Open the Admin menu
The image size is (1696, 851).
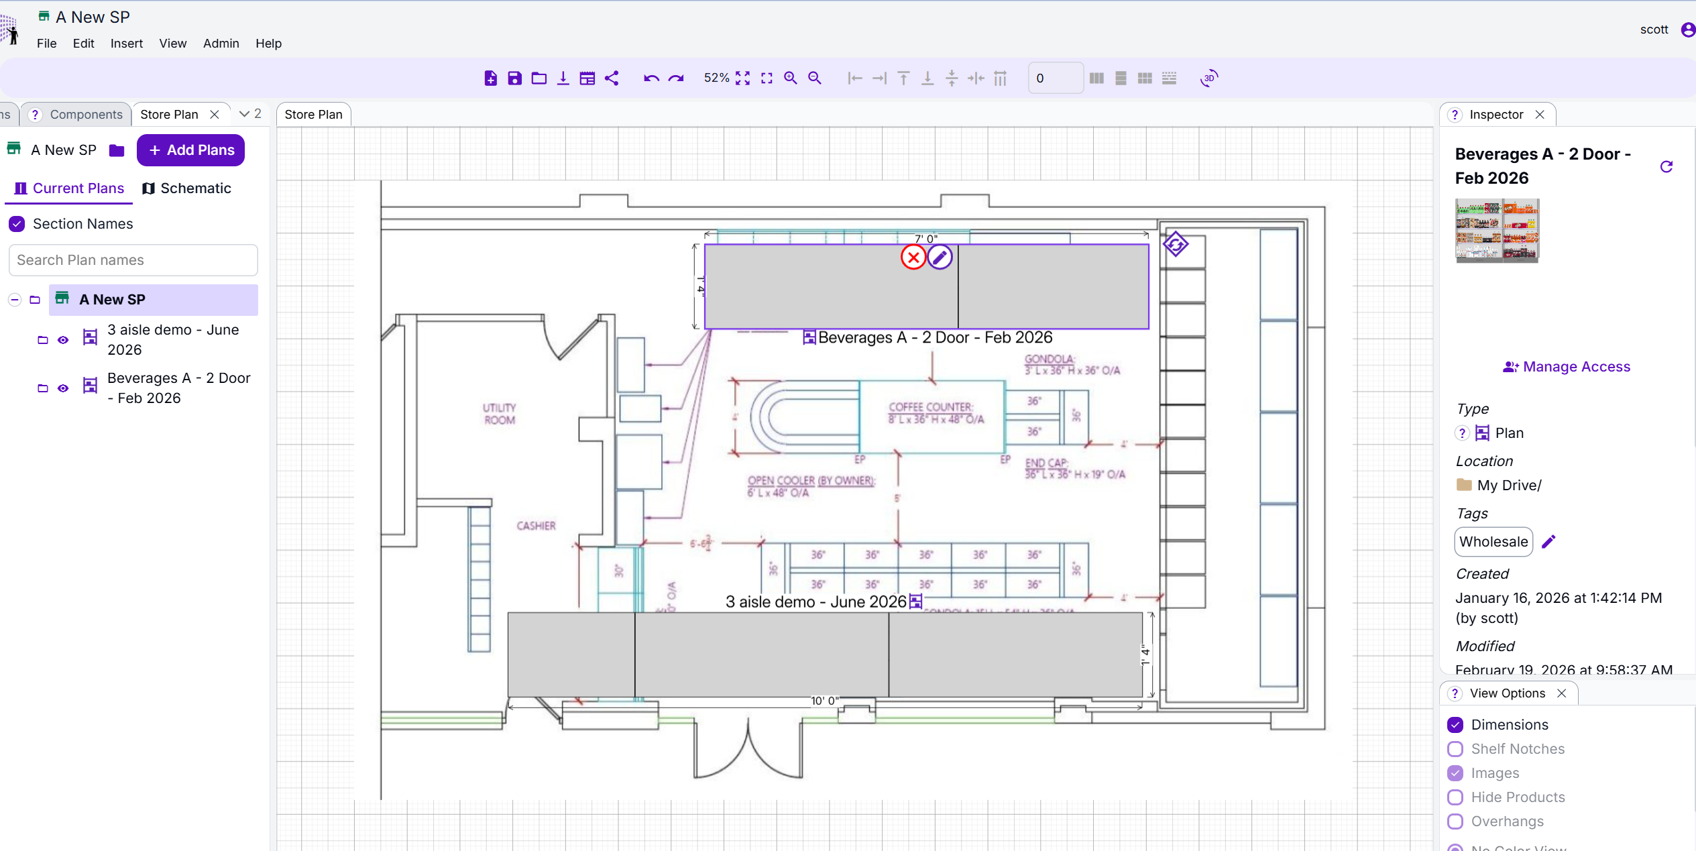point(221,44)
